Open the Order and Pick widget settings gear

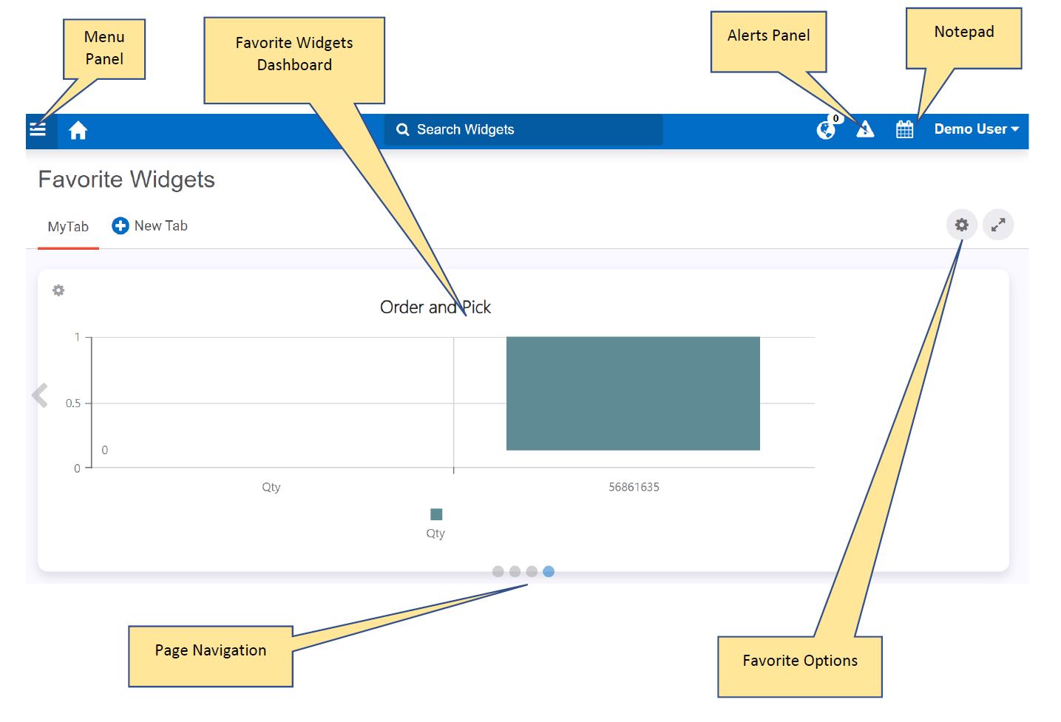coord(58,290)
